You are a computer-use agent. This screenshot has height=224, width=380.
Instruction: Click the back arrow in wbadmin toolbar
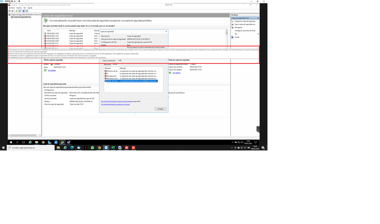click(10, 11)
